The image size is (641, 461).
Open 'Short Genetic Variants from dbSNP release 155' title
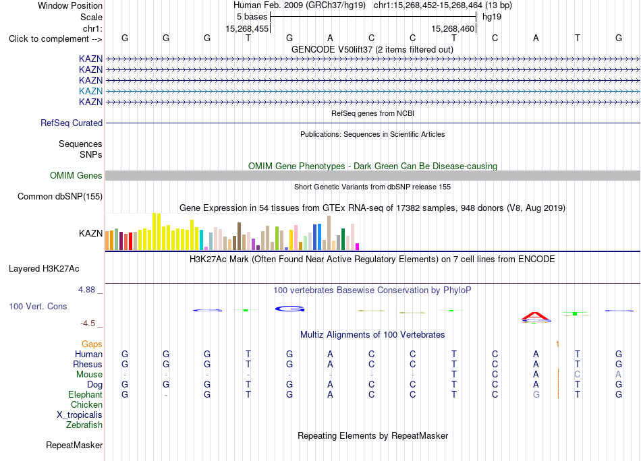coord(372,187)
